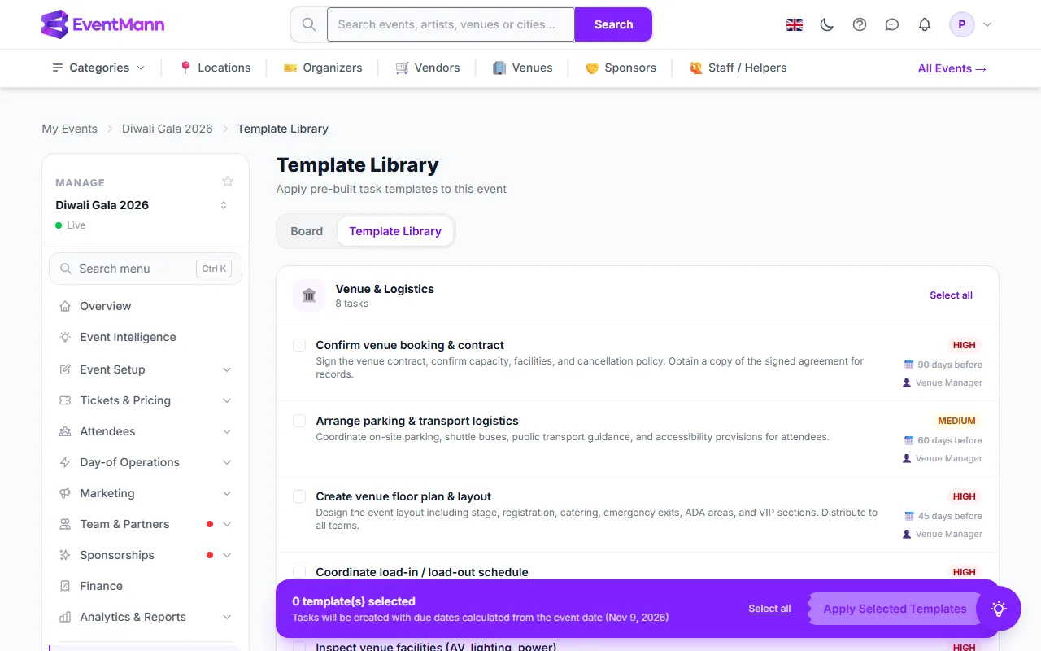This screenshot has width=1041, height=651.
Task: Open Overview from the sidebar
Action: click(x=146, y=306)
